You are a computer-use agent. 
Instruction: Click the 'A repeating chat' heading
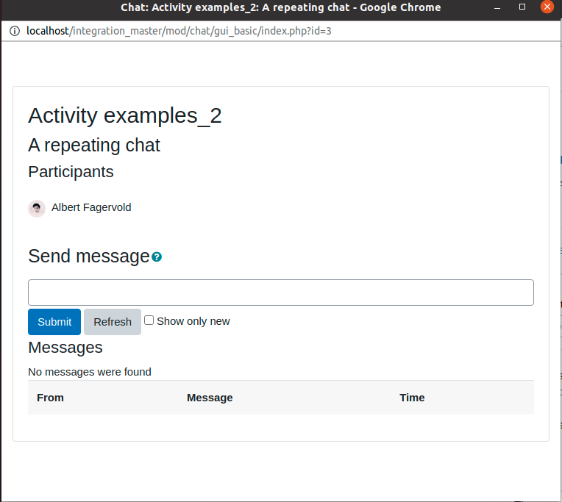[94, 146]
